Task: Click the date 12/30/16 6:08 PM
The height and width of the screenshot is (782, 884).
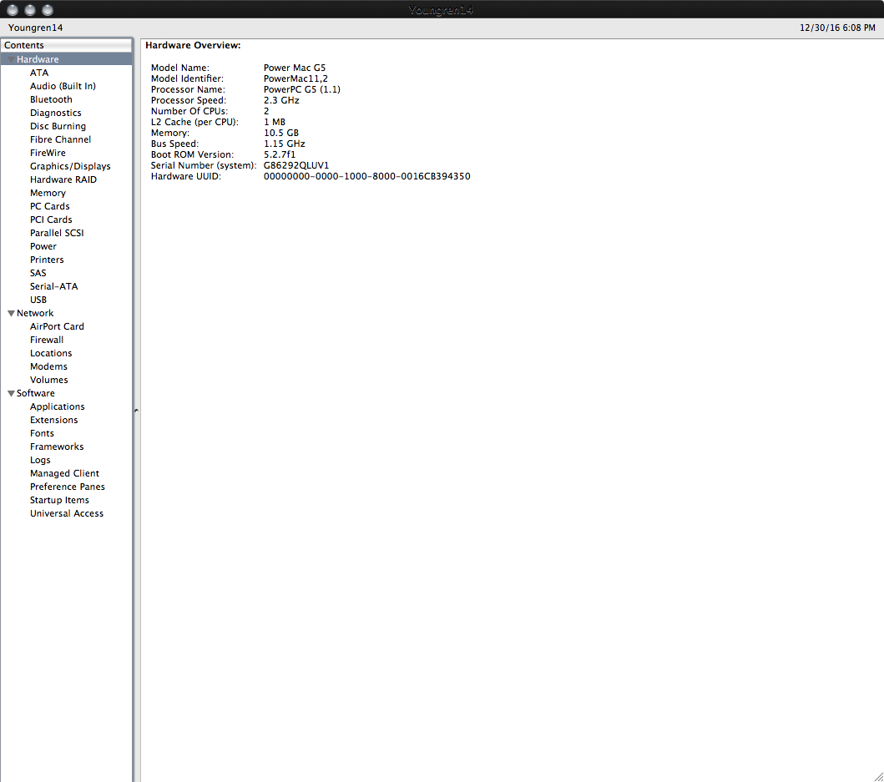Action: 837,28
